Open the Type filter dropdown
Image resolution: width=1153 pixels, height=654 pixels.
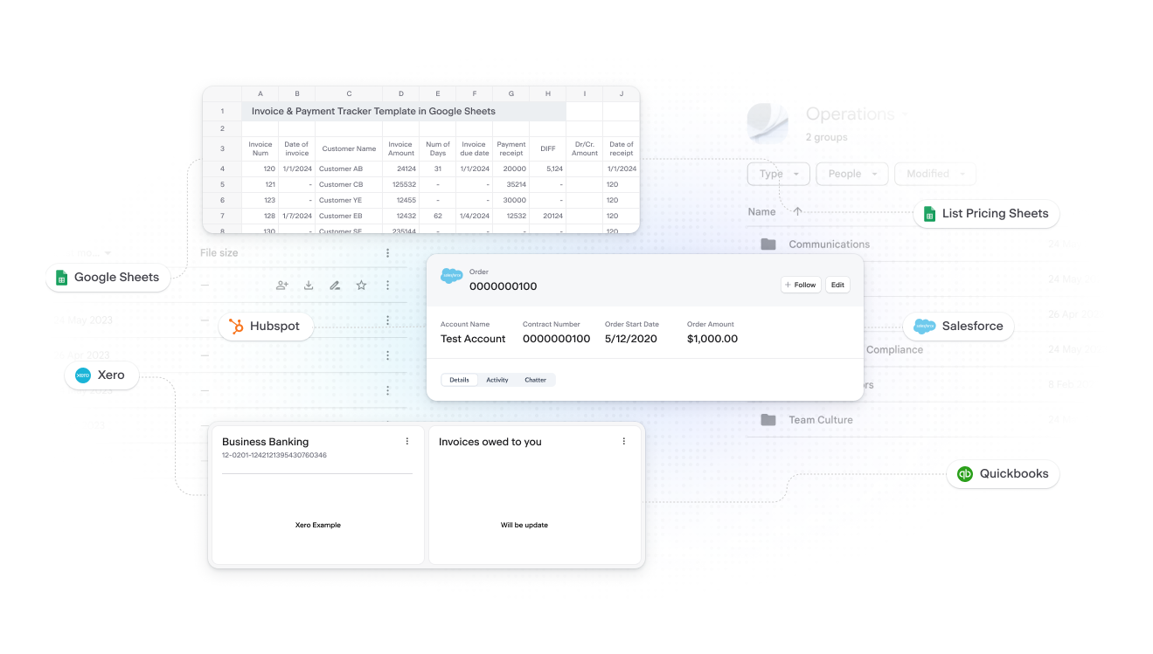779,174
